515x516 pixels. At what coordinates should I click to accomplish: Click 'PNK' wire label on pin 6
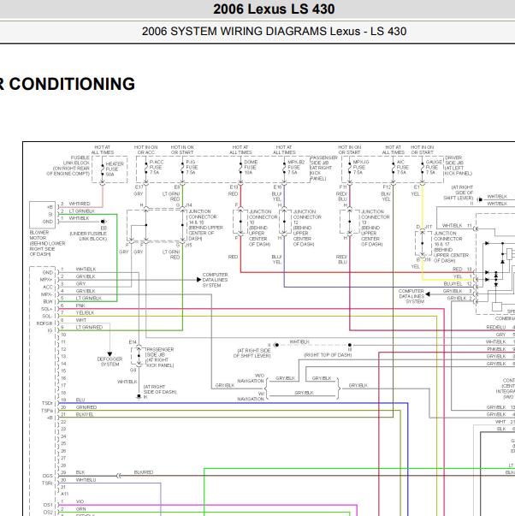click(80, 305)
